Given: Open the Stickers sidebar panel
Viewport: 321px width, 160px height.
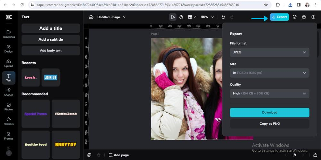Looking at the screenshot, I should (9, 121).
